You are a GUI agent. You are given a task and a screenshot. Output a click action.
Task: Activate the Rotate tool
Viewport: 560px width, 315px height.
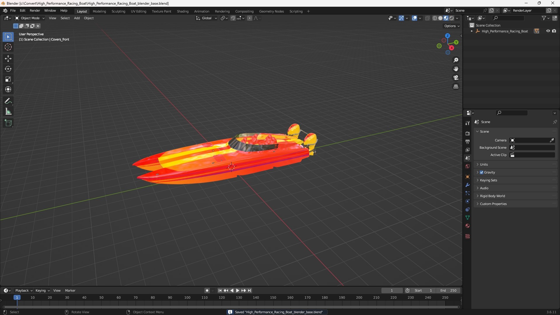8,69
